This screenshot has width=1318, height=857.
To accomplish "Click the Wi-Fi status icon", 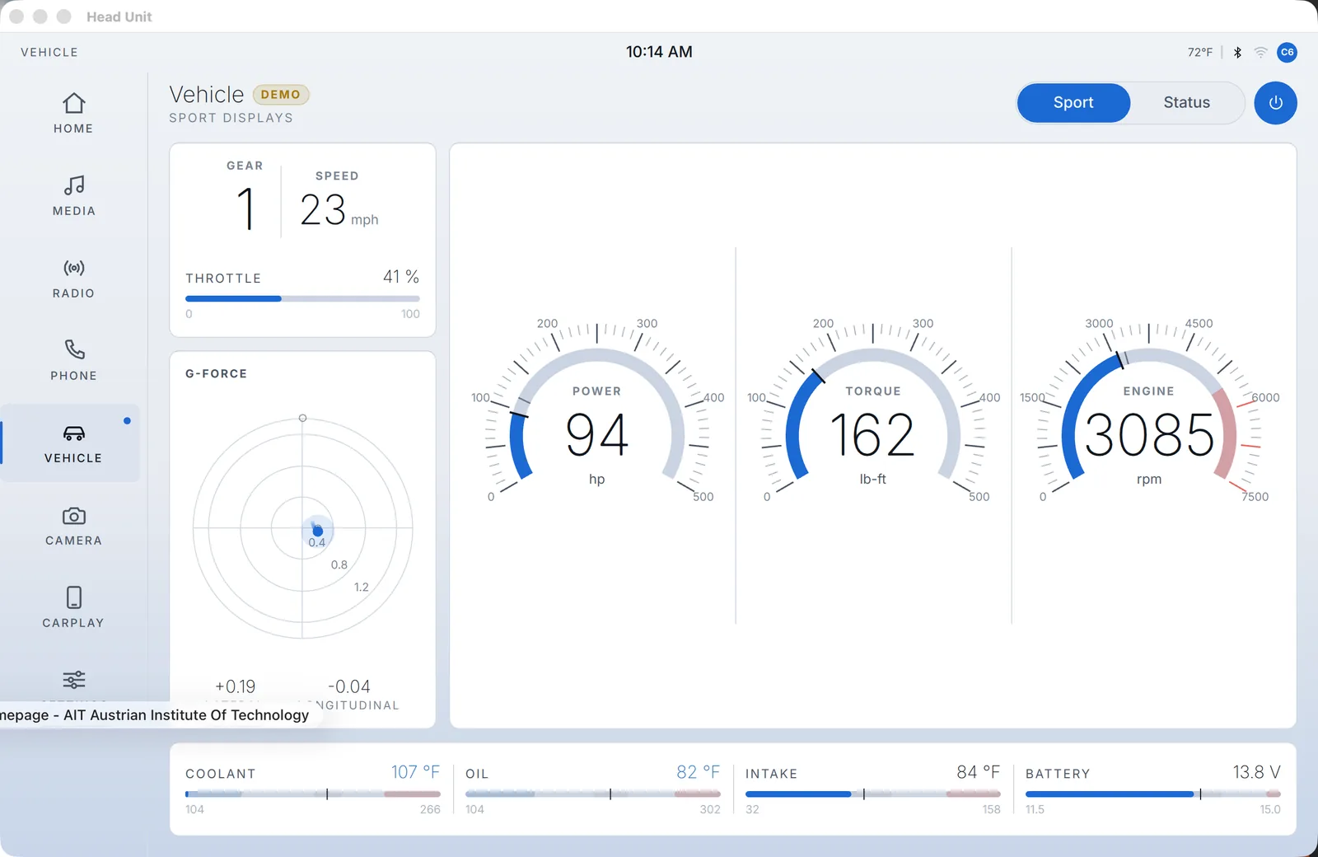I will (x=1260, y=52).
